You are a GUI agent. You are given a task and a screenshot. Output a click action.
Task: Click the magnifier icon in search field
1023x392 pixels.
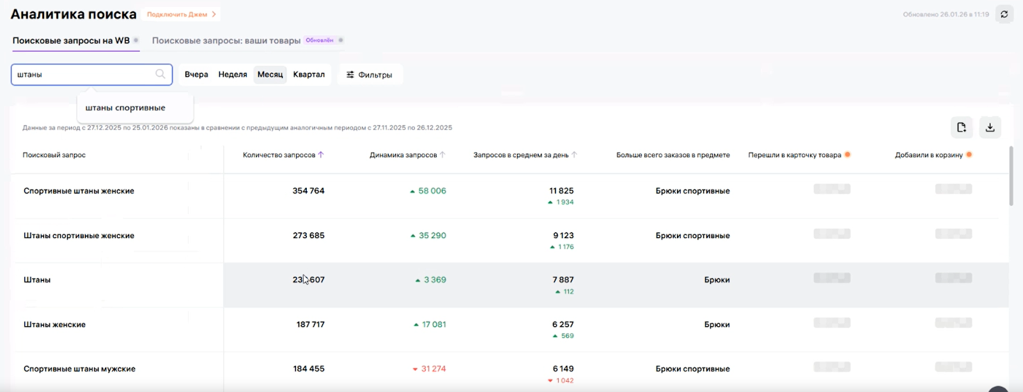160,74
